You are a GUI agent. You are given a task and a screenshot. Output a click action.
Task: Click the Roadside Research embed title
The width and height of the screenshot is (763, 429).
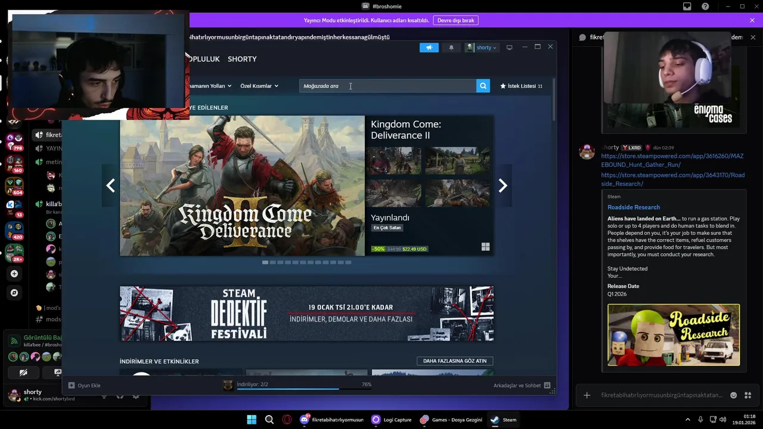click(x=634, y=207)
